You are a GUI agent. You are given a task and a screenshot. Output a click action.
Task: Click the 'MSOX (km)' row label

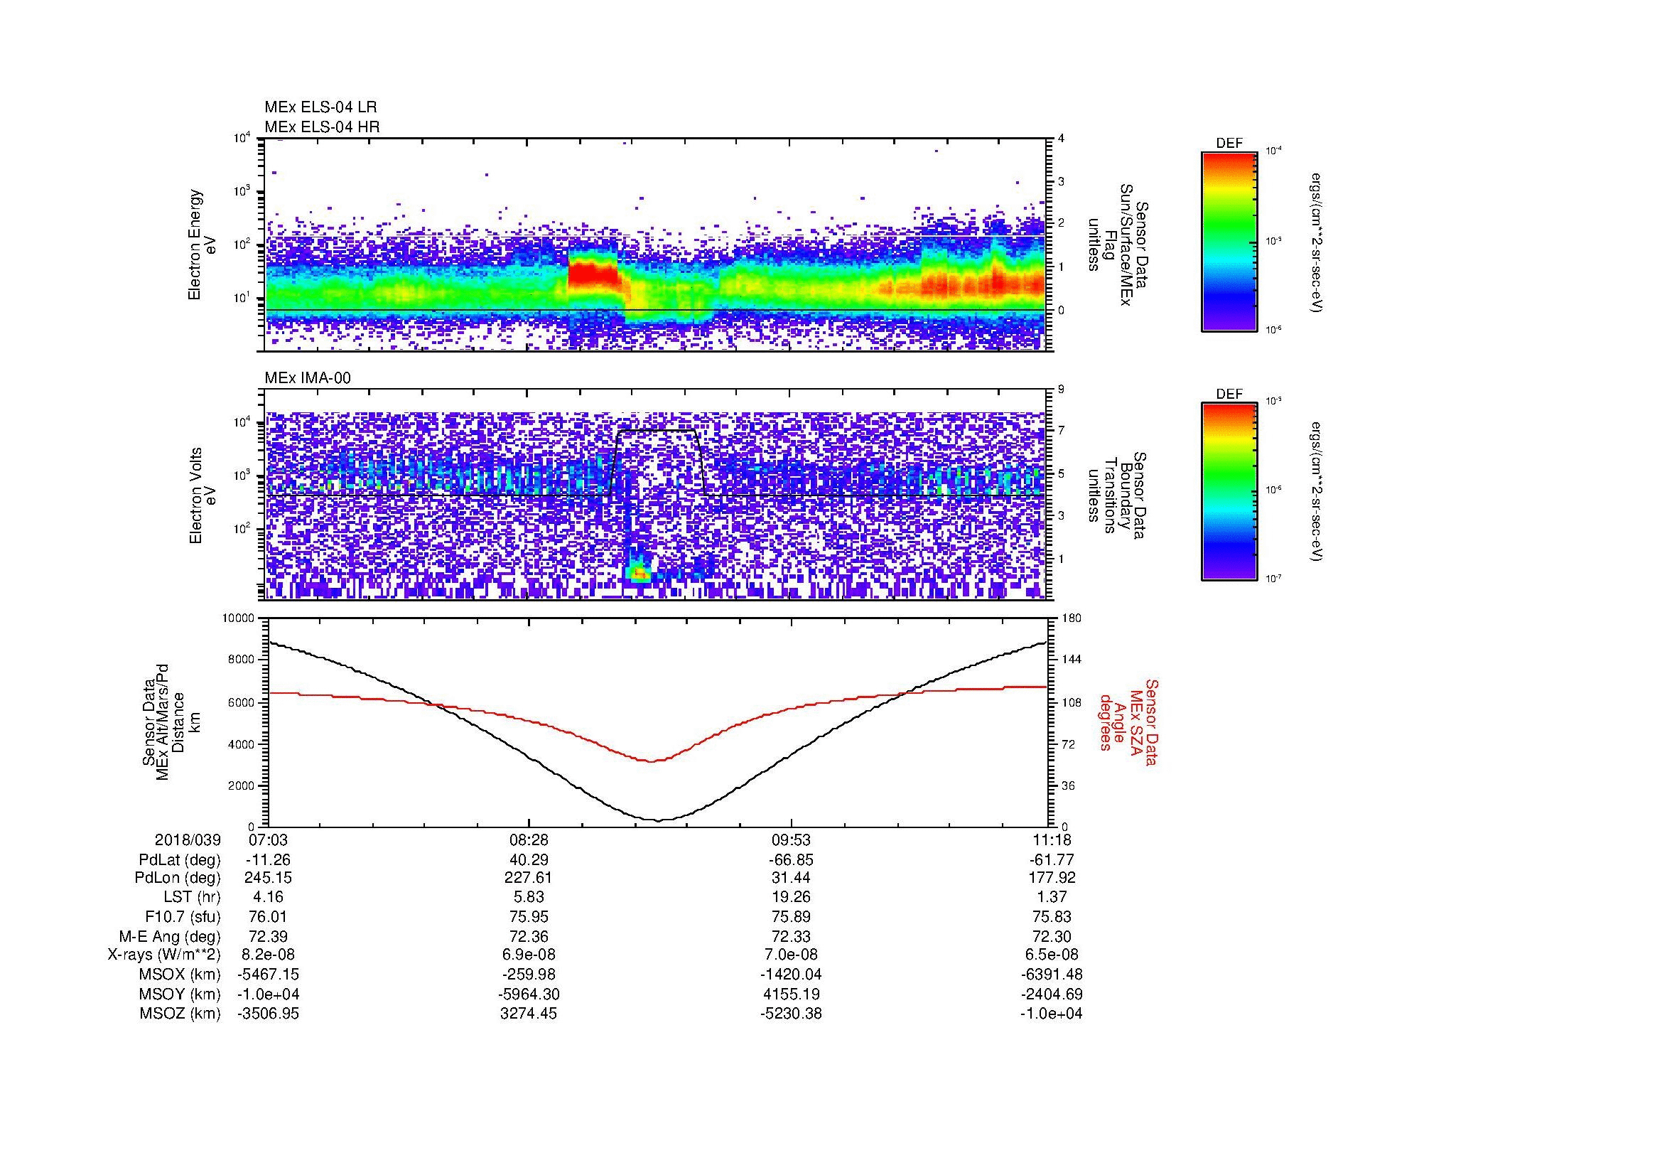[180, 975]
